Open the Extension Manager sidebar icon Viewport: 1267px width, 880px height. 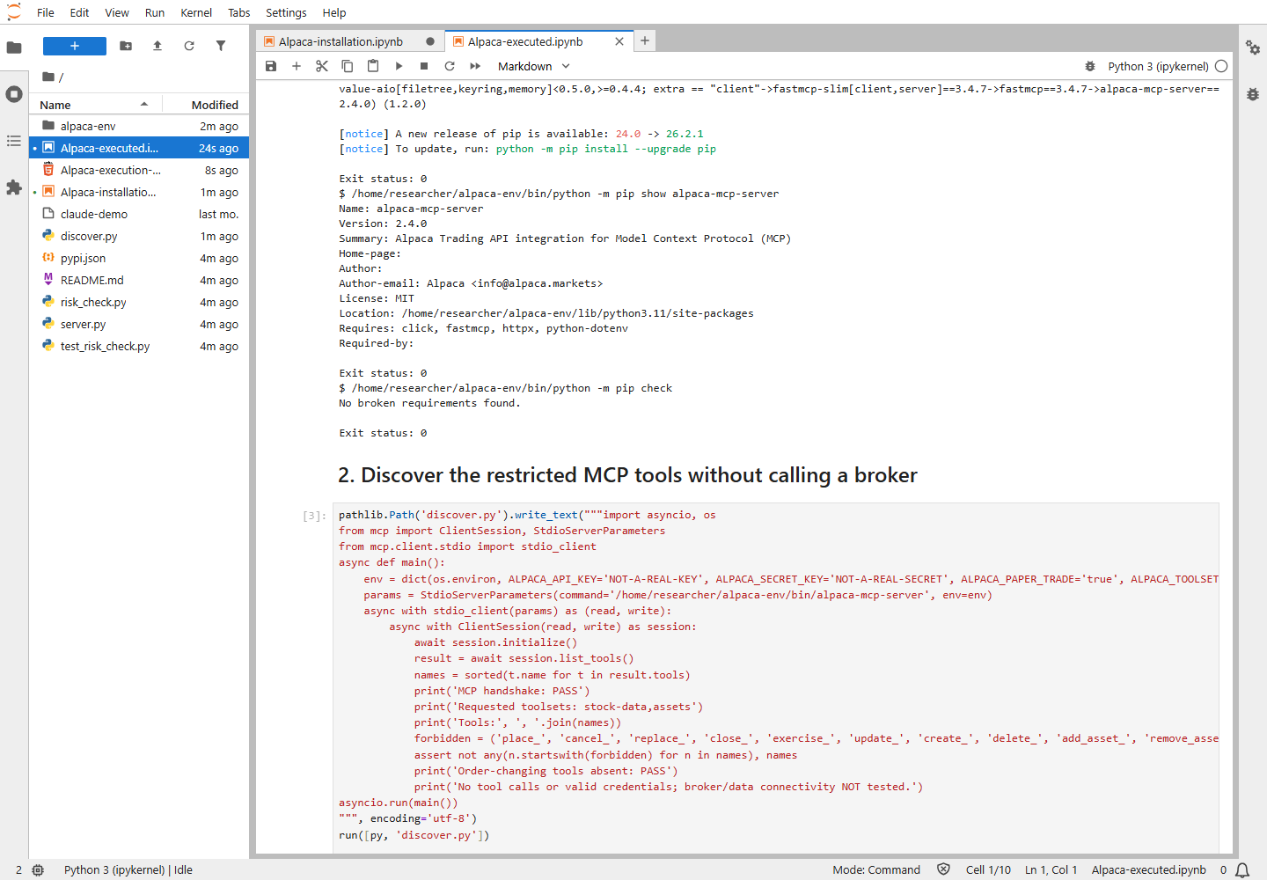(x=14, y=187)
